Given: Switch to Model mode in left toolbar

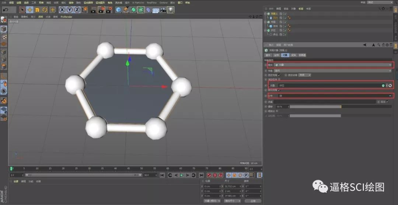Looking at the screenshot, I should 4,29.
